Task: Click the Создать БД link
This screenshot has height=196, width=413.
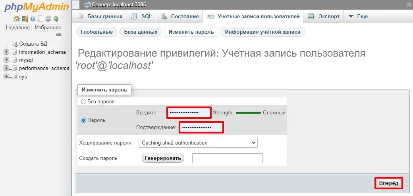Action: (33, 44)
